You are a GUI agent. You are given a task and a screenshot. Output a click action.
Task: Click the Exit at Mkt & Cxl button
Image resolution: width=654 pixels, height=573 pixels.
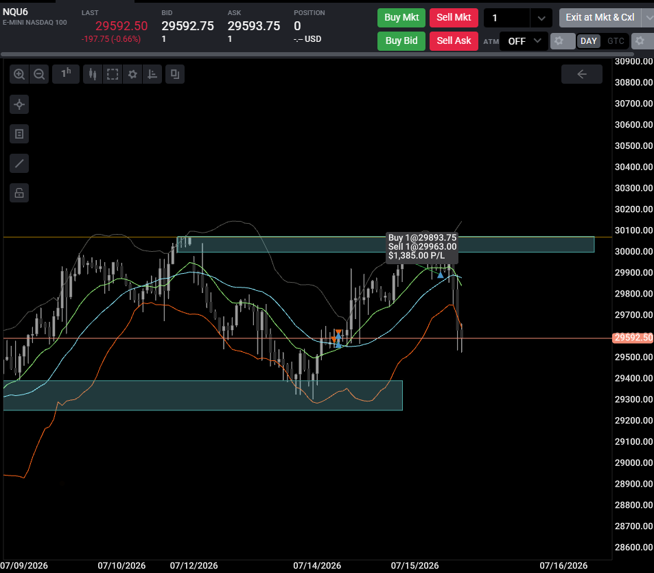(x=600, y=18)
